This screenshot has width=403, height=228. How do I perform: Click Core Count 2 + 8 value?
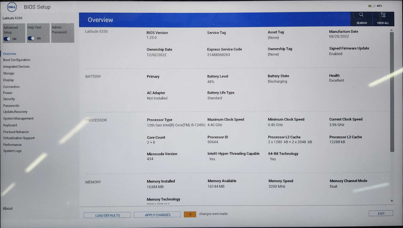point(151,142)
